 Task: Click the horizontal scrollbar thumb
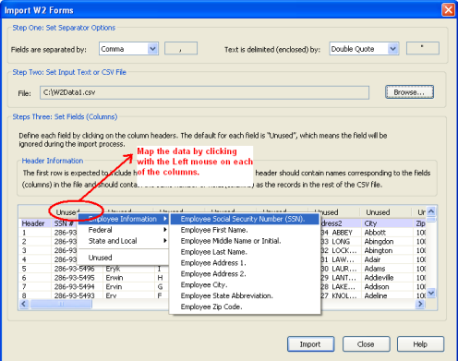[x=61, y=304]
